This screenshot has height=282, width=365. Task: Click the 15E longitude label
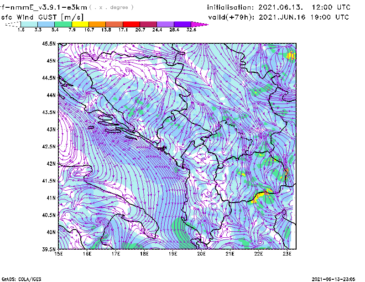tap(58, 254)
